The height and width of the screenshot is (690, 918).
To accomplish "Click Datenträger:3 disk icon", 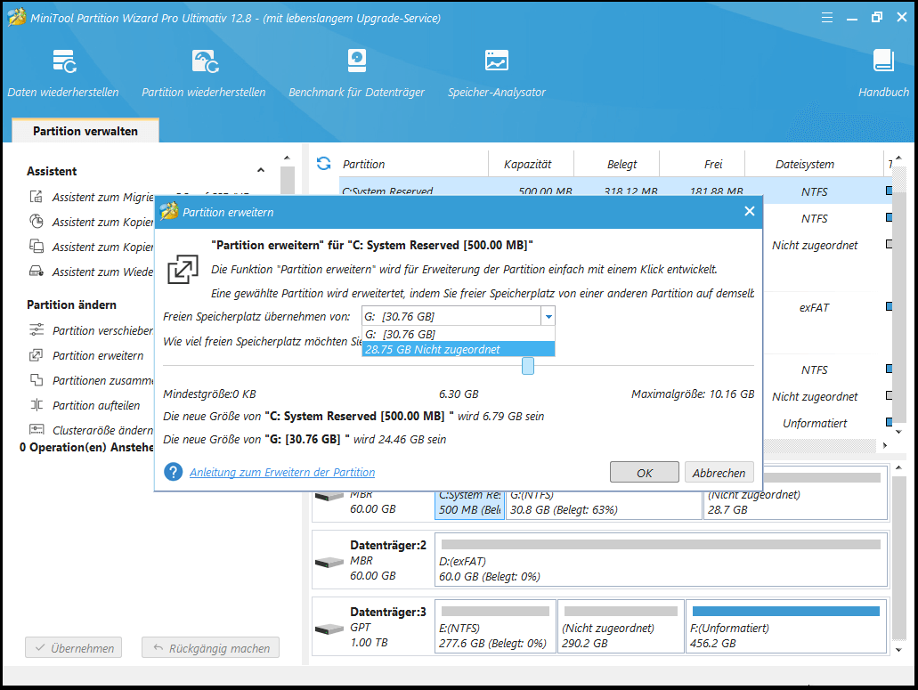I will [329, 629].
